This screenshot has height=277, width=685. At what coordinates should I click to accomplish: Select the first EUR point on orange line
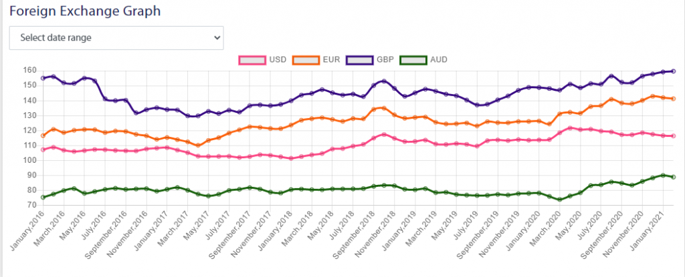[43, 135]
